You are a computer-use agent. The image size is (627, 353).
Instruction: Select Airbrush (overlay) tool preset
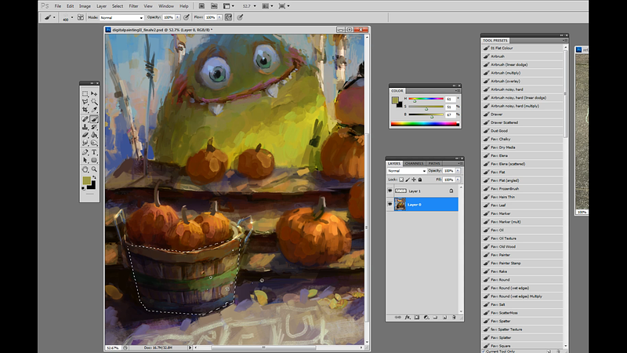[522, 82]
